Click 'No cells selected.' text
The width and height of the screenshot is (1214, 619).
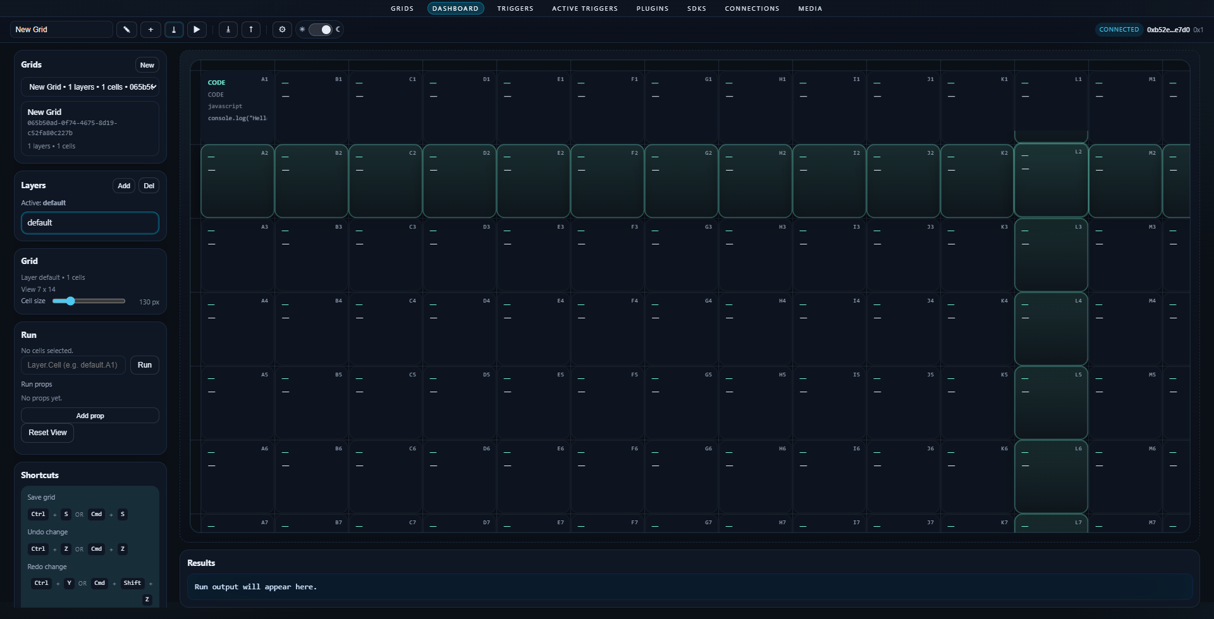coord(47,351)
